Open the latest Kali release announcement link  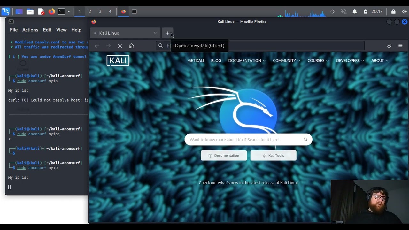coord(249,183)
